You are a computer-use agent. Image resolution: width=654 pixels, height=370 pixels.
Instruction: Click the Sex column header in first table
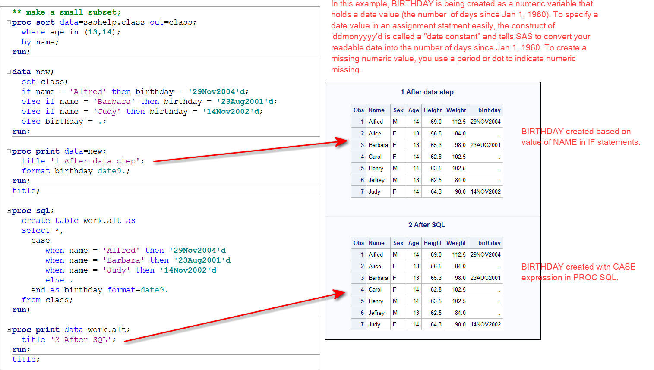398,110
